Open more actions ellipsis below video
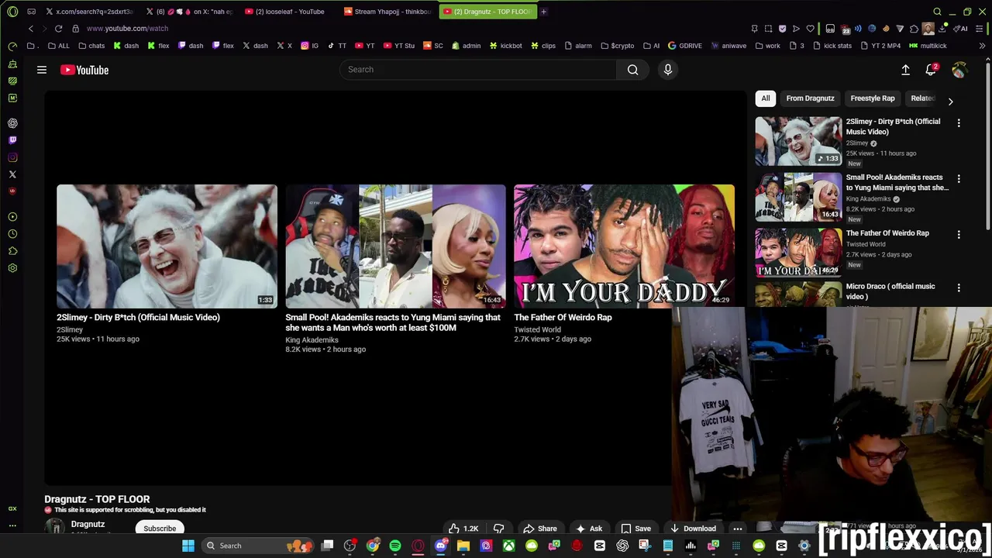992x558 pixels. click(737, 529)
